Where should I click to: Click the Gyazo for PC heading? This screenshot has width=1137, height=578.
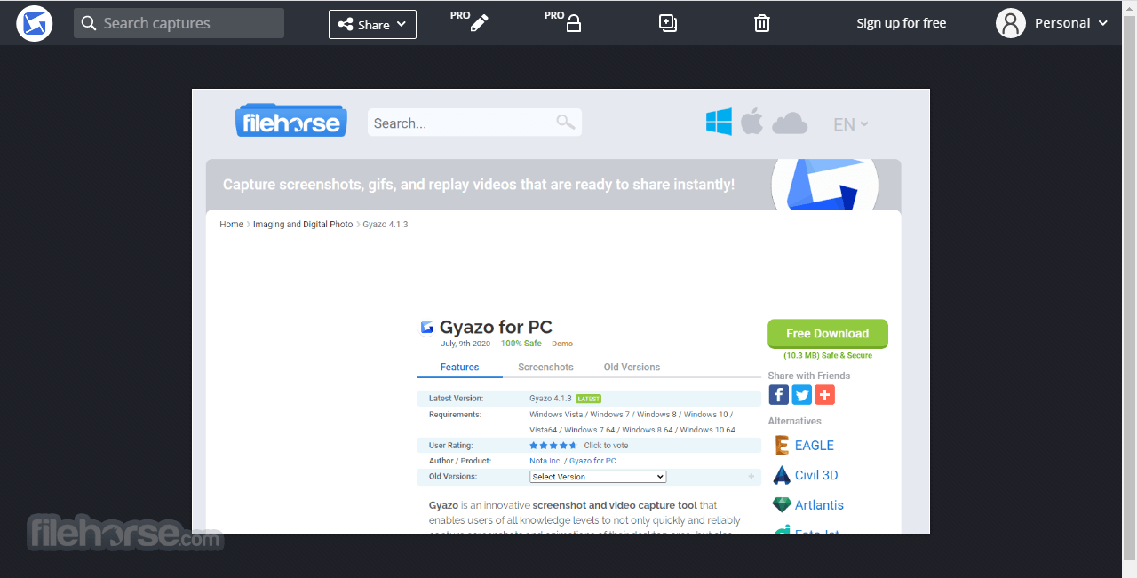point(496,327)
